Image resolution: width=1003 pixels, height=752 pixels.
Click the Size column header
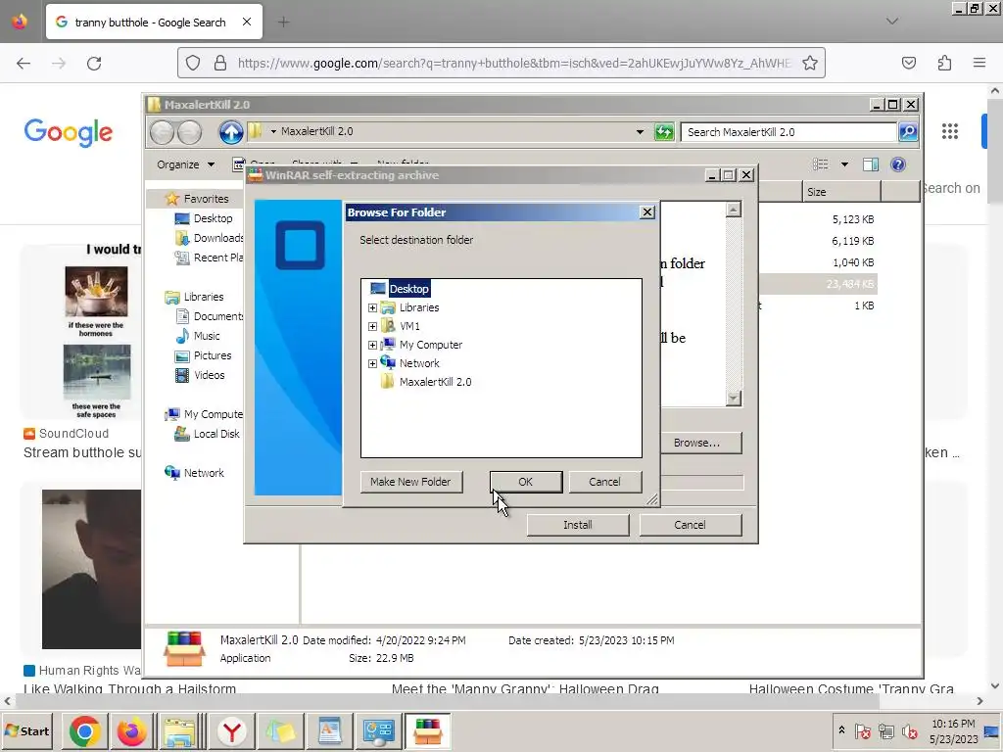pos(841,192)
